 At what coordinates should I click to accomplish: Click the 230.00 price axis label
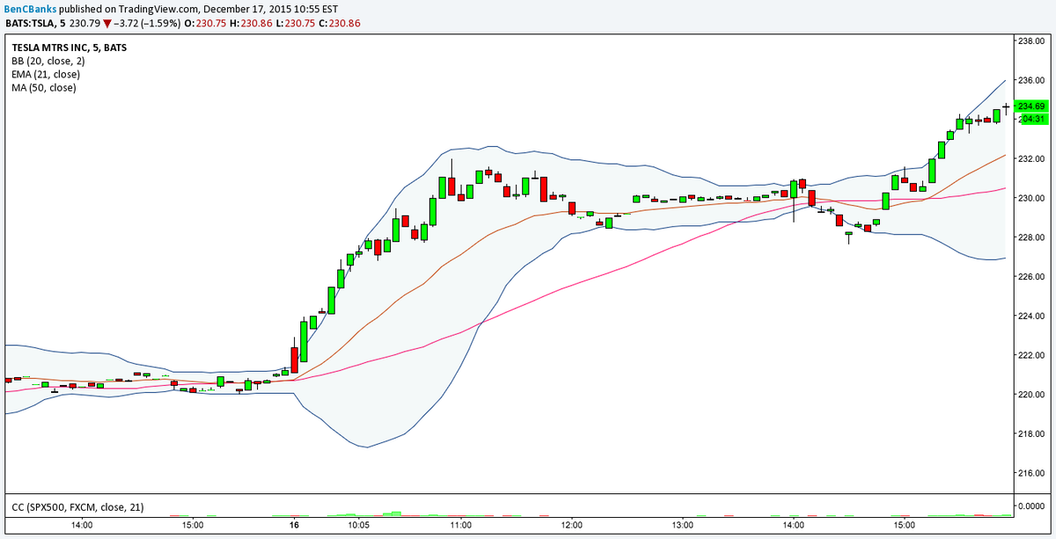point(1030,198)
